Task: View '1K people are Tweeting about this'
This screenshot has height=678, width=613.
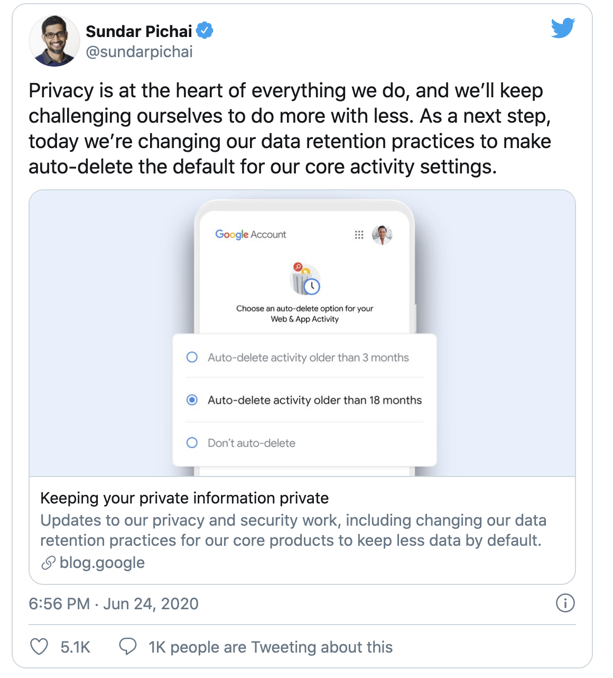Action: coord(271,647)
